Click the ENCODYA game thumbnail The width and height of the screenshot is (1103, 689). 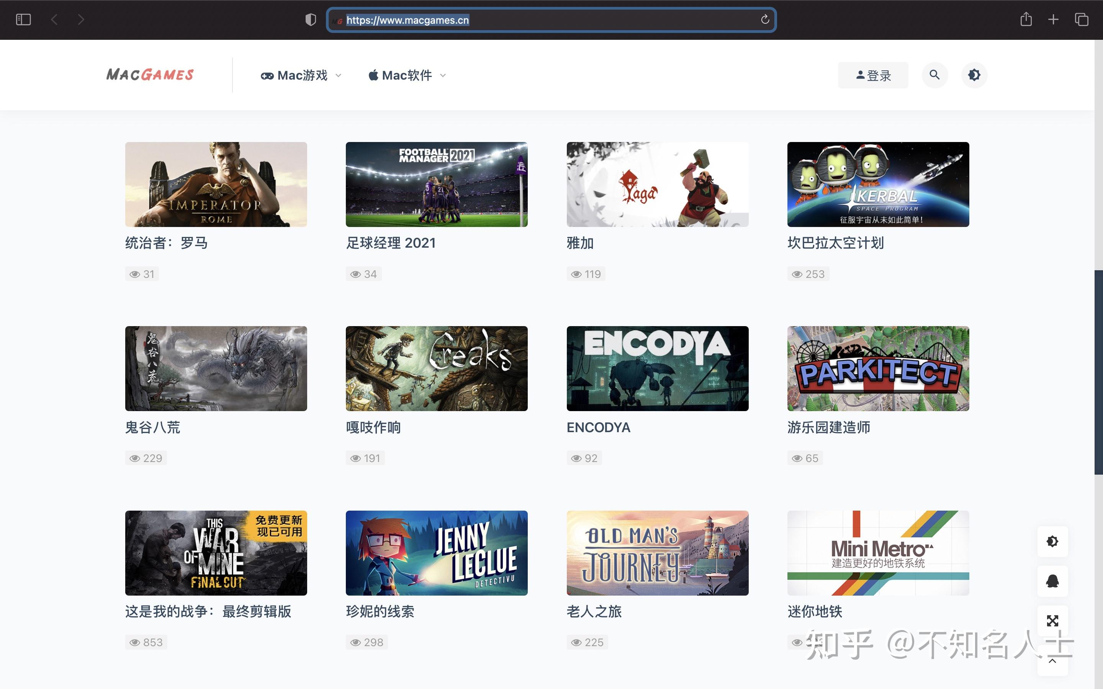coord(657,368)
